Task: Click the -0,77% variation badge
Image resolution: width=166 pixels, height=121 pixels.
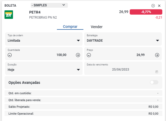Action: pos(146,12)
